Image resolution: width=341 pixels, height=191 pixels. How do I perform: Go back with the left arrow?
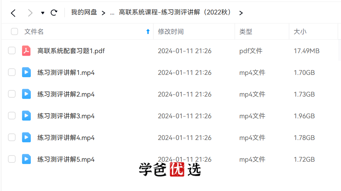(x=13, y=13)
